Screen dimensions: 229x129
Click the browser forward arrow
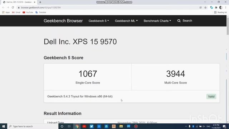(8, 8)
